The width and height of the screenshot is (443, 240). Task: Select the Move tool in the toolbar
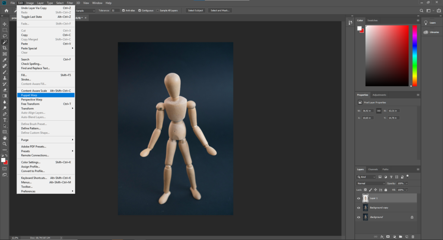click(5, 24)
